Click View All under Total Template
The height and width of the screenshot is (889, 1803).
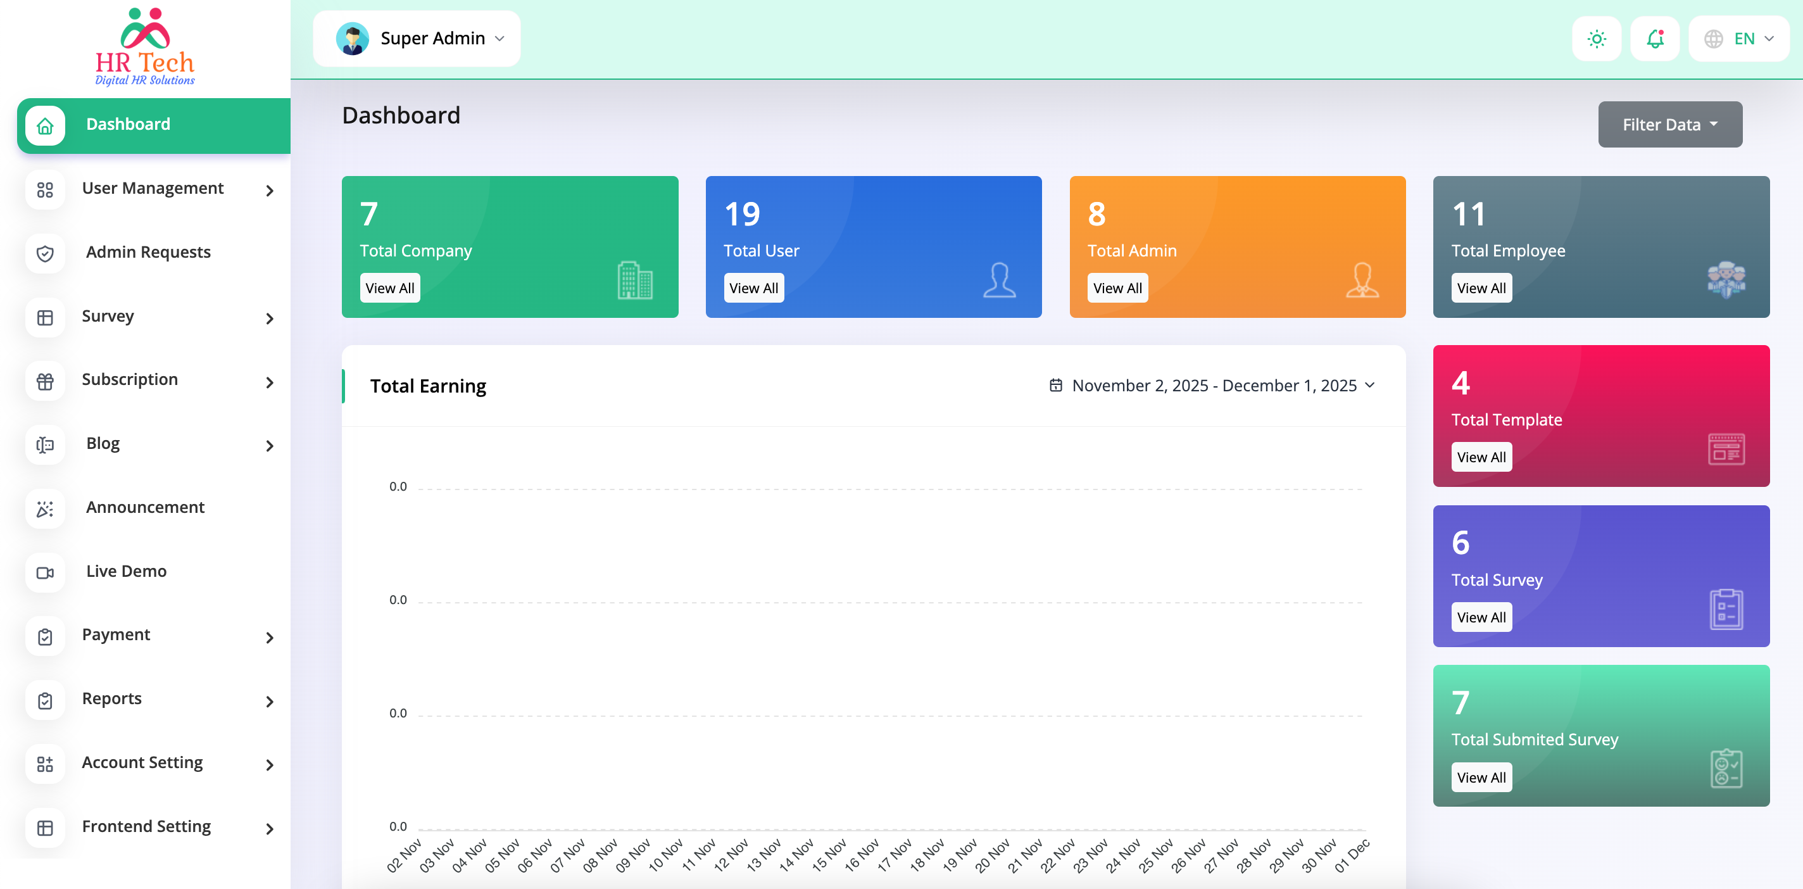(1480, 457)
